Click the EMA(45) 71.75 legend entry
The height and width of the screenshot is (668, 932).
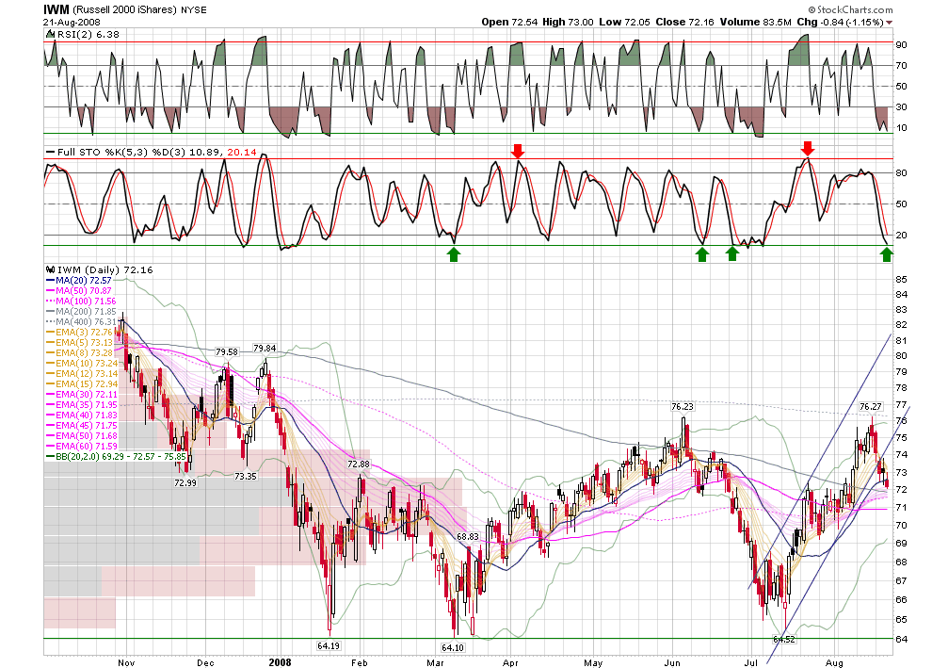pyautogui.click(x=82, y=425)
